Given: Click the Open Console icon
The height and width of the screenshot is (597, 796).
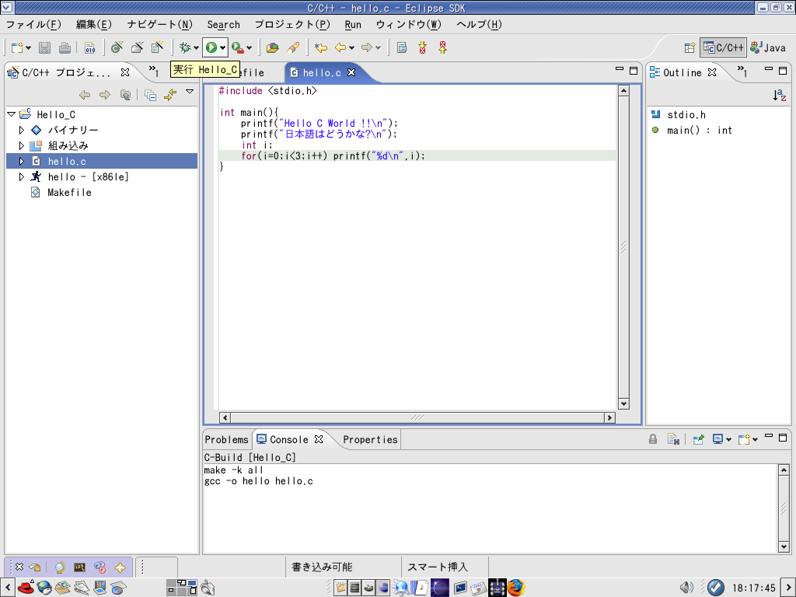Looking at the screenshot, I should [744, 439].
